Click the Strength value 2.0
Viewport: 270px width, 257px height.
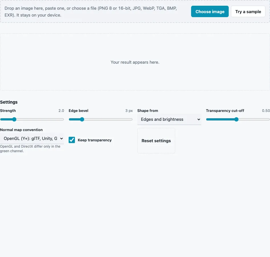pyautogui.click(x=61, y=111)
